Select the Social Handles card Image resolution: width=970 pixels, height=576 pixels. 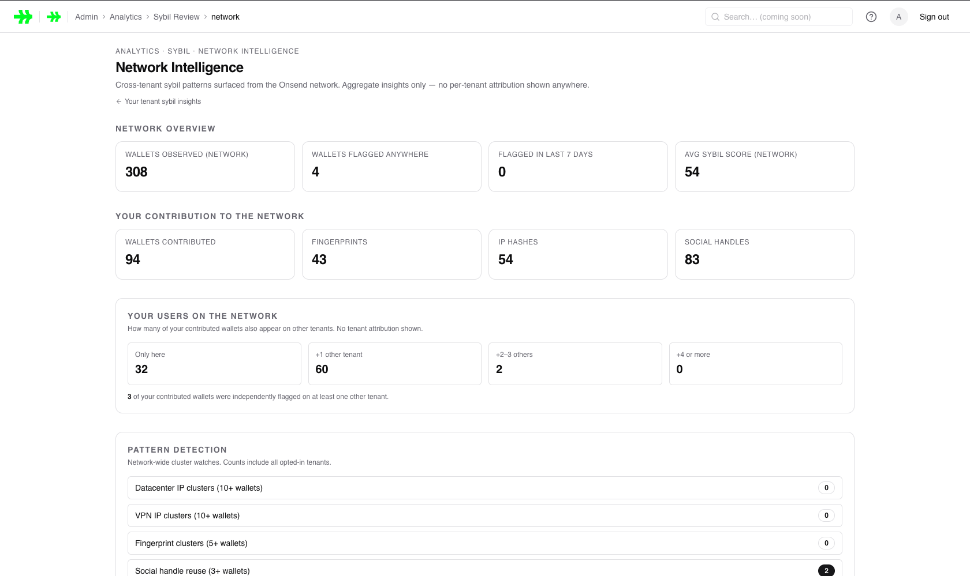[764, 254]
